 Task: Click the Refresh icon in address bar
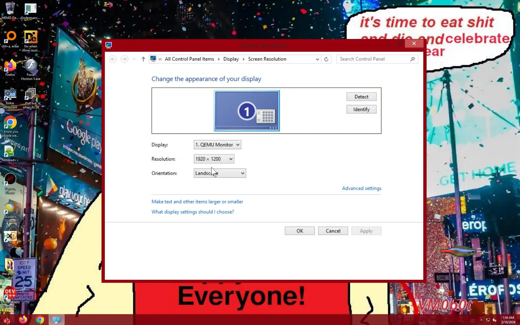point(326,59)
